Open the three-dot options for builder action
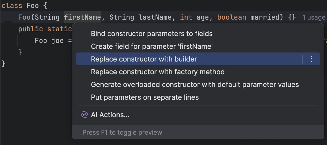The width and height of the screenshot is (327, 145). (x=312, y=59)
